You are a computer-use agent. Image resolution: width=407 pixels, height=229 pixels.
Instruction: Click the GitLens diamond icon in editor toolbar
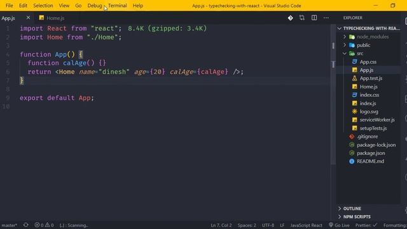point(290,18)
